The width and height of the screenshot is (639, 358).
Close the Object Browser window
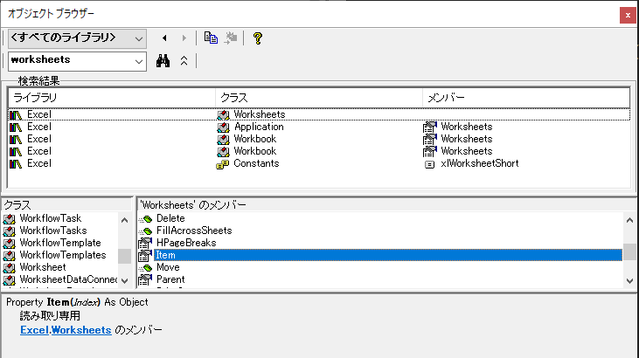[628, 16]
